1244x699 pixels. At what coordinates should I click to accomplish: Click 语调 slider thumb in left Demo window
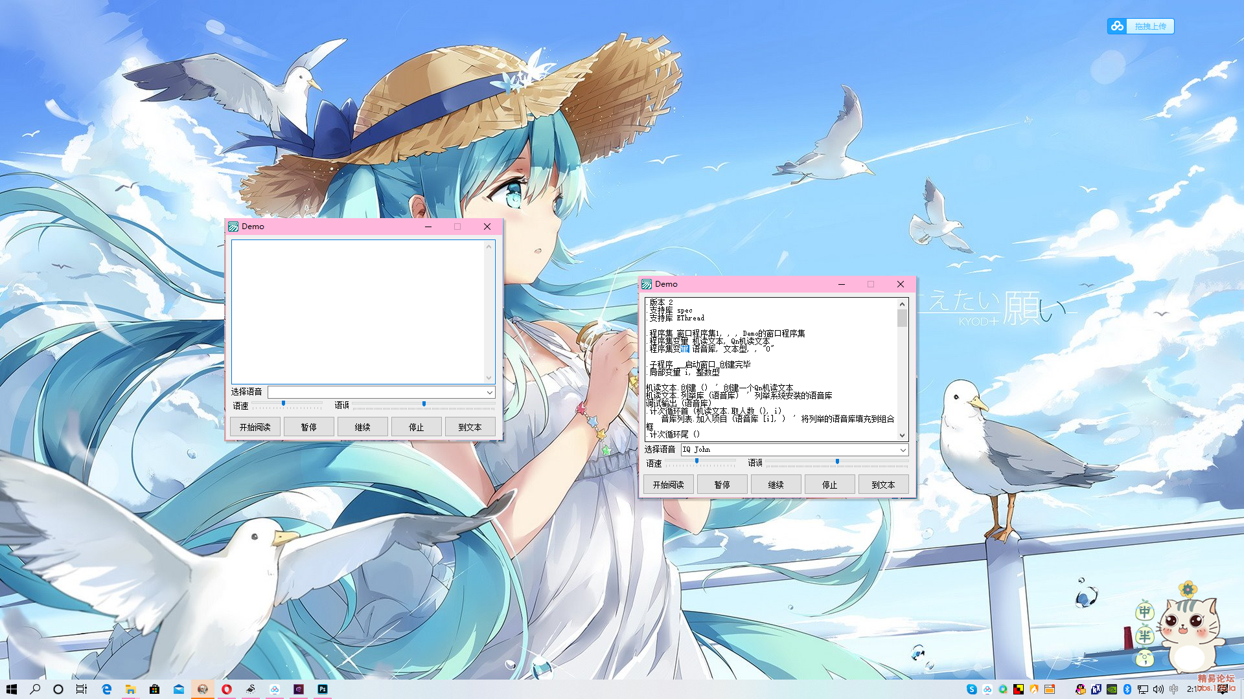pyautogui.click(x=424, y=403)
